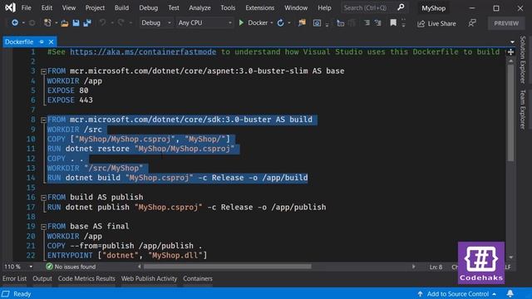Image resolution: width=532 pixels, height=299 pixels.
Task: Open the aka.ms/containerfastmode link
Action: tap(143, 51)
